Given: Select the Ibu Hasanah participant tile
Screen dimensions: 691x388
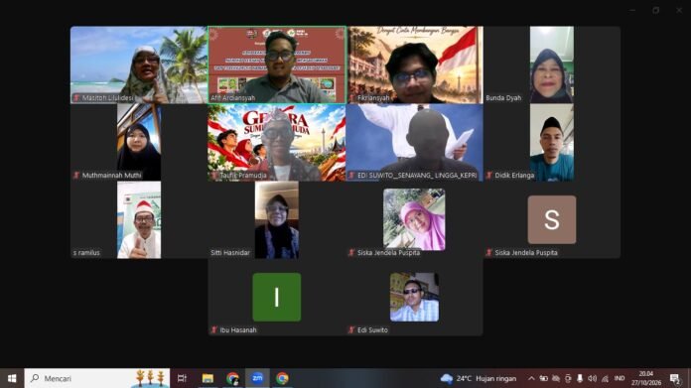Looking at the screenshot, I should click(x=277, y=298).
